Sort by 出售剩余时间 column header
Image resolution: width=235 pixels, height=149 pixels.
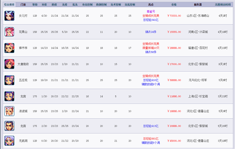click(223, 5)
